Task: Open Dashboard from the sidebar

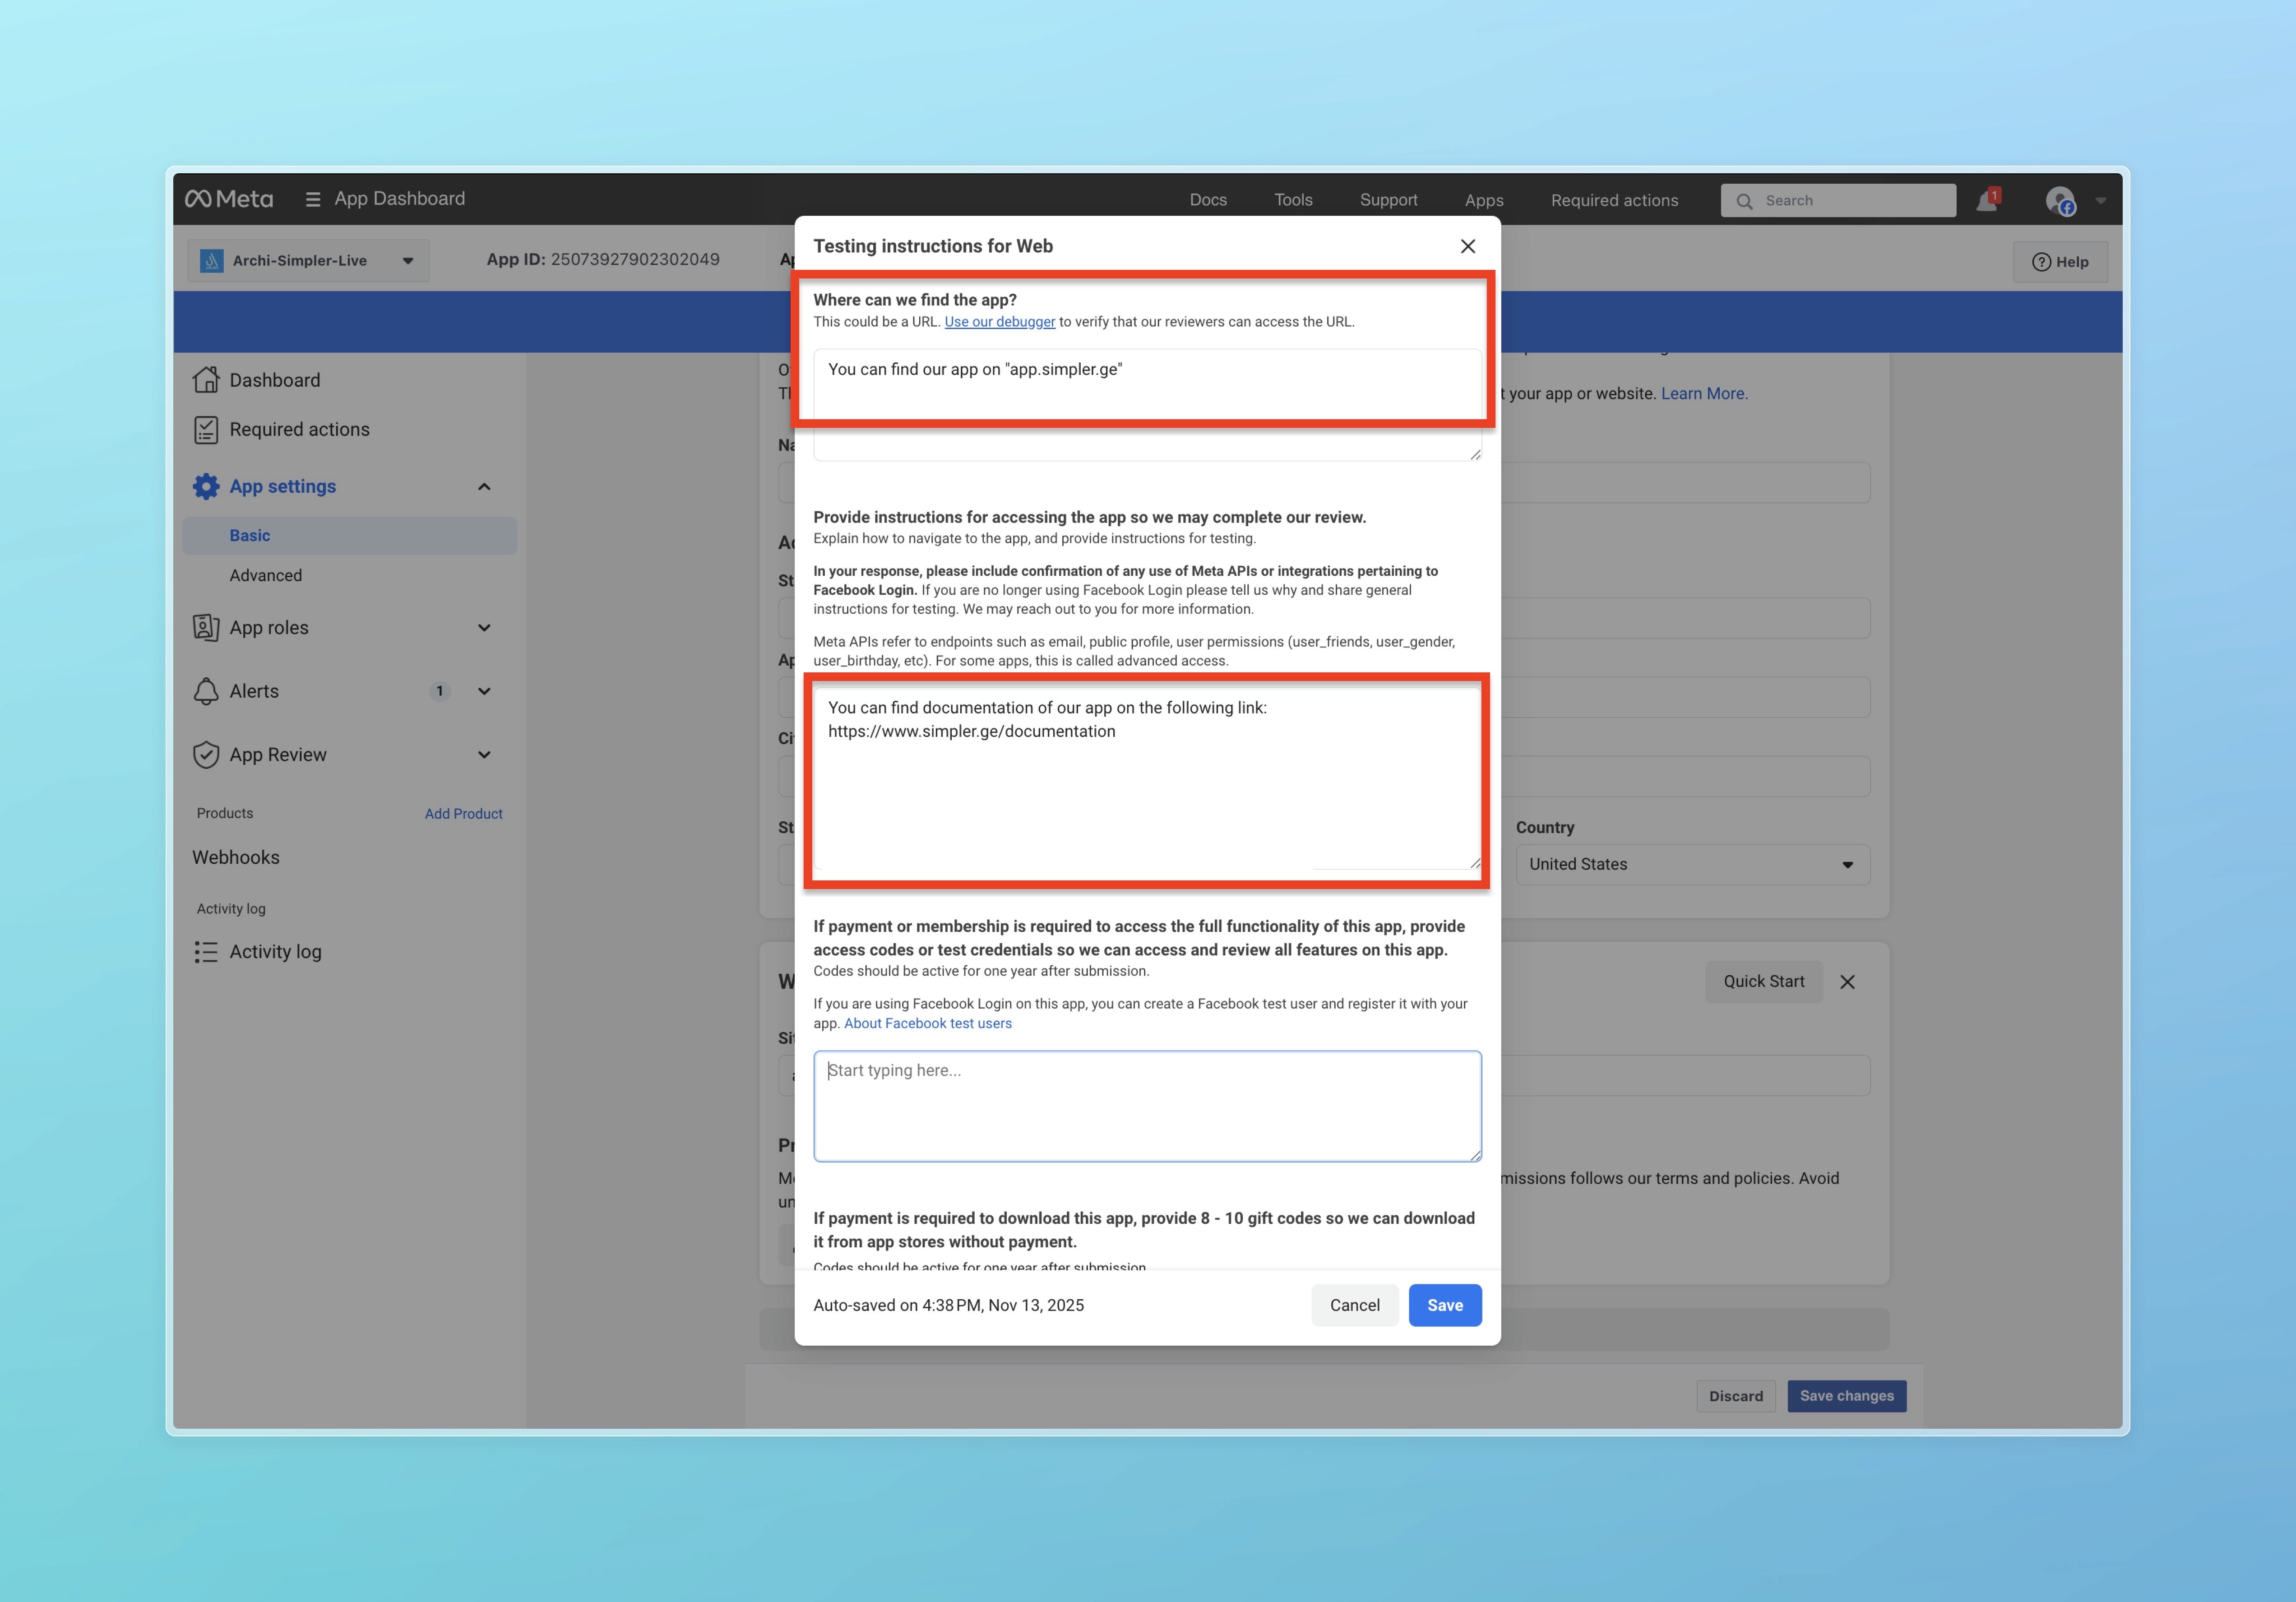Action: click(274, 380)
